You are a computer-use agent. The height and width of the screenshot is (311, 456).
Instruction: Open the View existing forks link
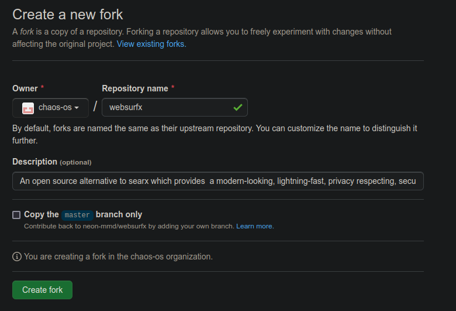[x=151, y=44]
